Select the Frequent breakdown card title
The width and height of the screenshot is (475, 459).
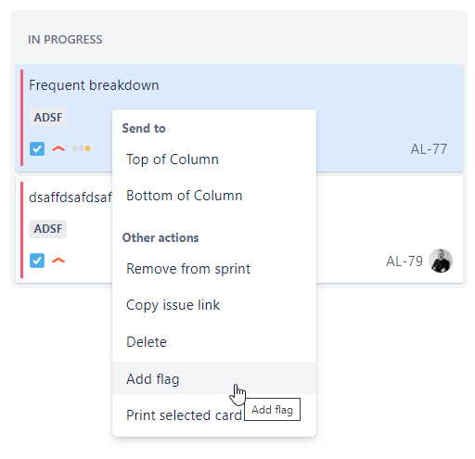click(94, 85)
